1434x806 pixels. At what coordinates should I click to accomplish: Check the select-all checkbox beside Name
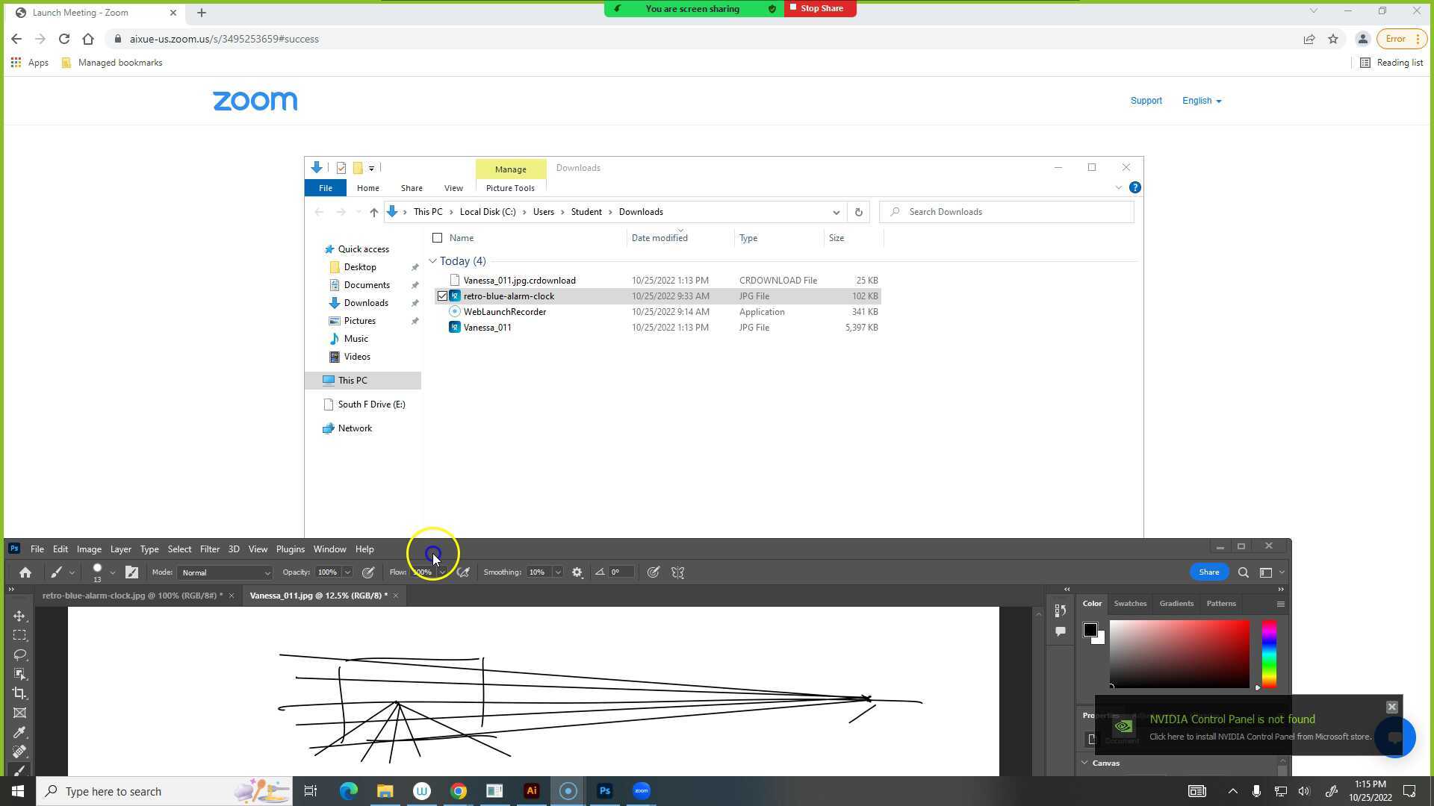point(438,238)
